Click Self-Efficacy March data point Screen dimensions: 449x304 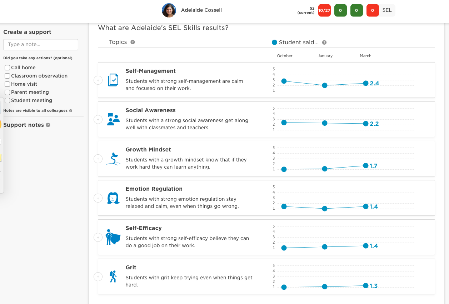point(366,246)
